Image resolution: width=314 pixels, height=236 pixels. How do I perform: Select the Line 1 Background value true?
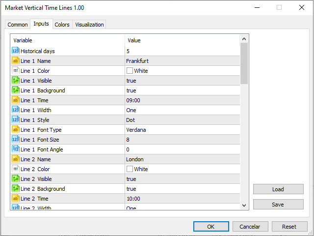coord(131,90)
